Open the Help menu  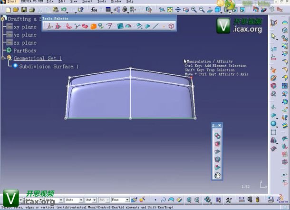(130, 1)
